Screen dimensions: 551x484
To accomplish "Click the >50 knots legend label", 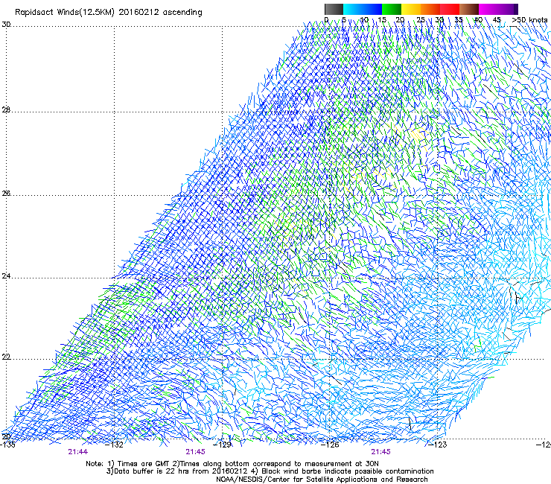I will [x=529, y=20].
